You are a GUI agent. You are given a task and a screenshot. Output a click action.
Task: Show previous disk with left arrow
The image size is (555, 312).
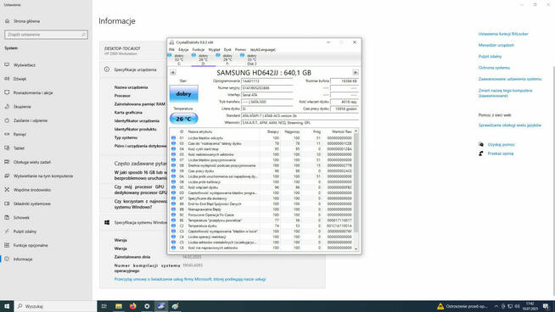pos(173,73)
